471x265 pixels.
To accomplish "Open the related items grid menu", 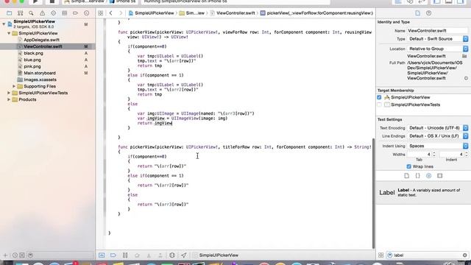I will [x=101, y=13].
